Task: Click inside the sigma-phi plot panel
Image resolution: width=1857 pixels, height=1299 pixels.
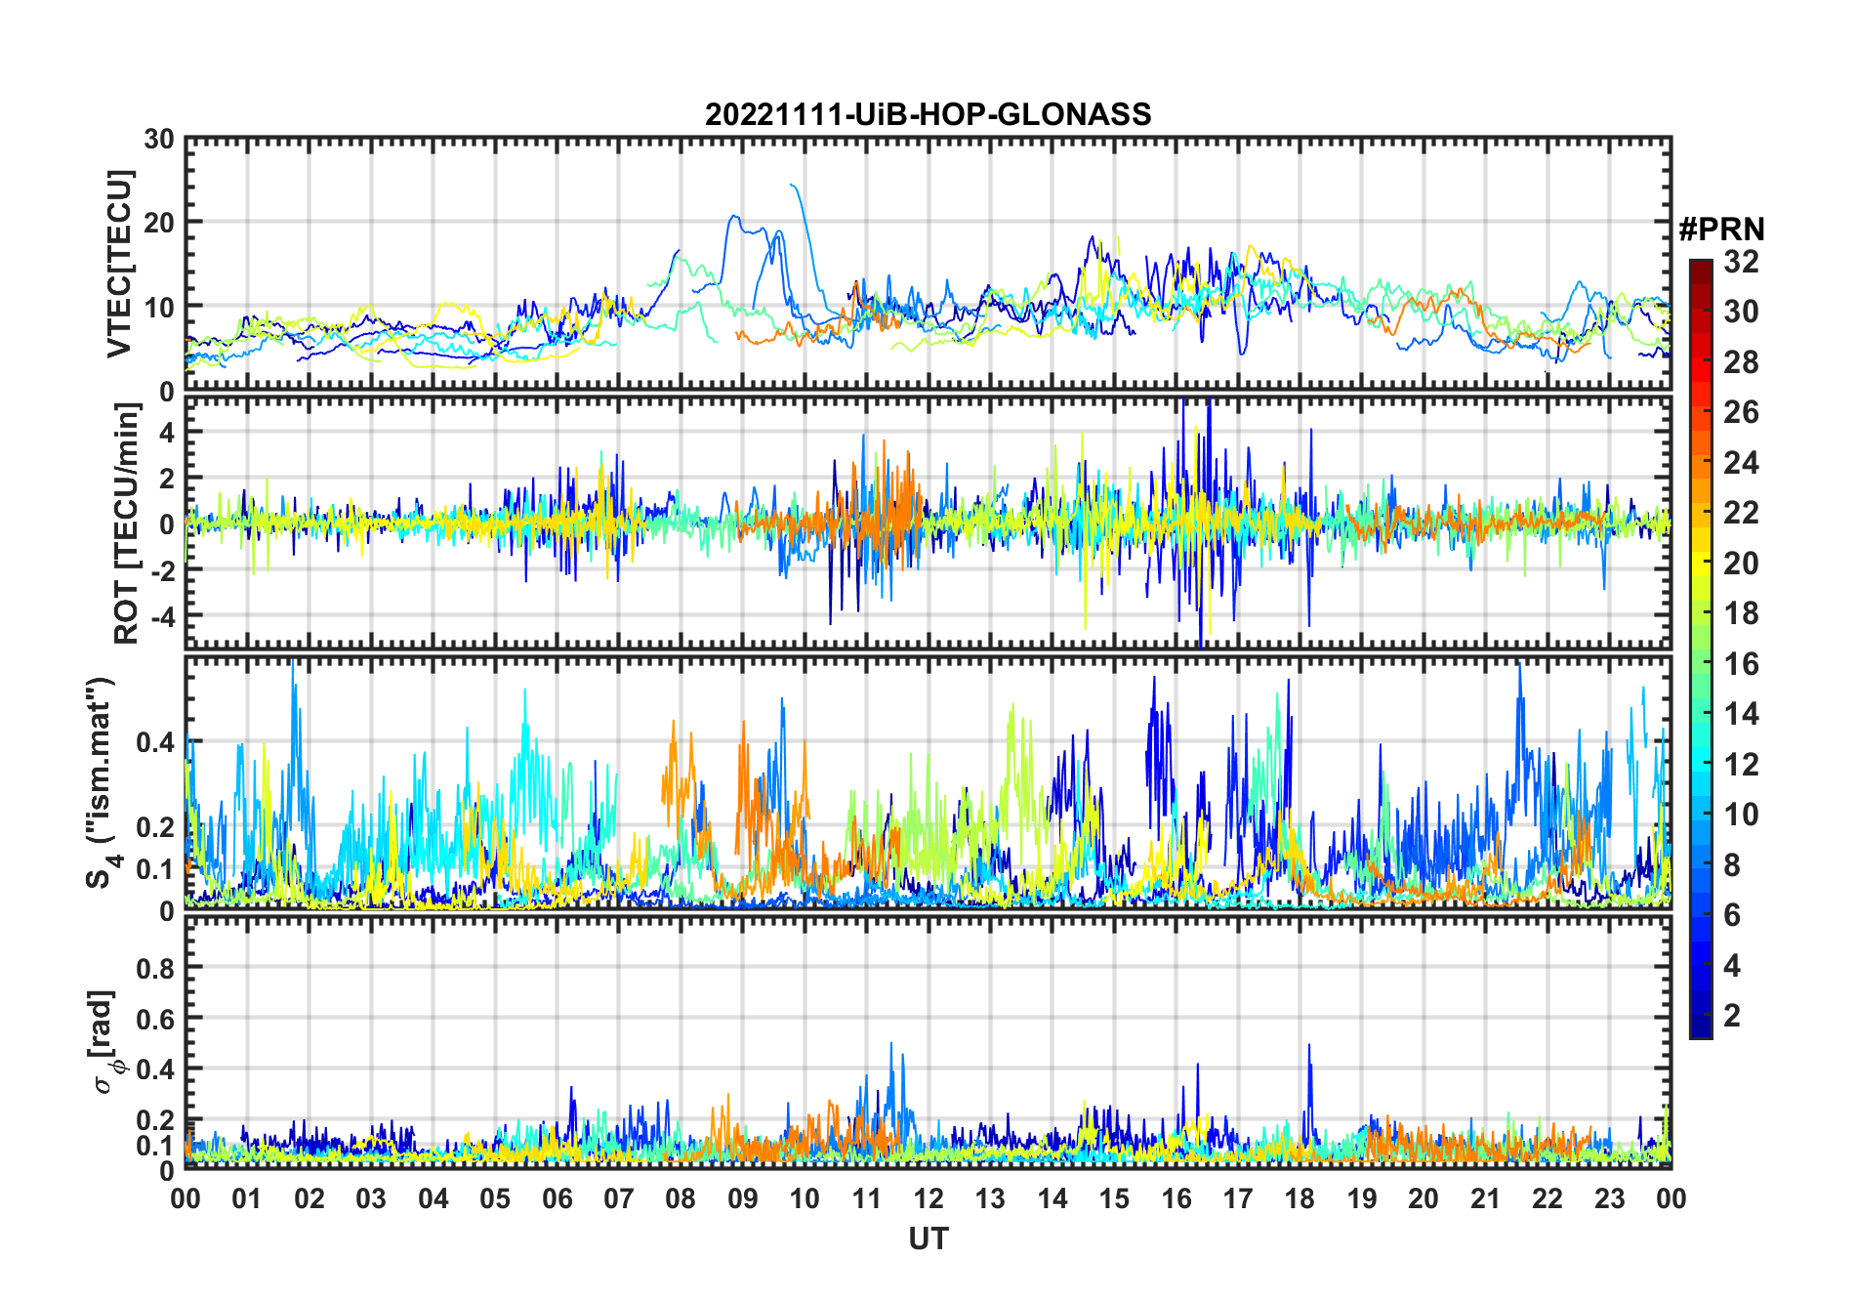Action: click(x=928, y=1042)
